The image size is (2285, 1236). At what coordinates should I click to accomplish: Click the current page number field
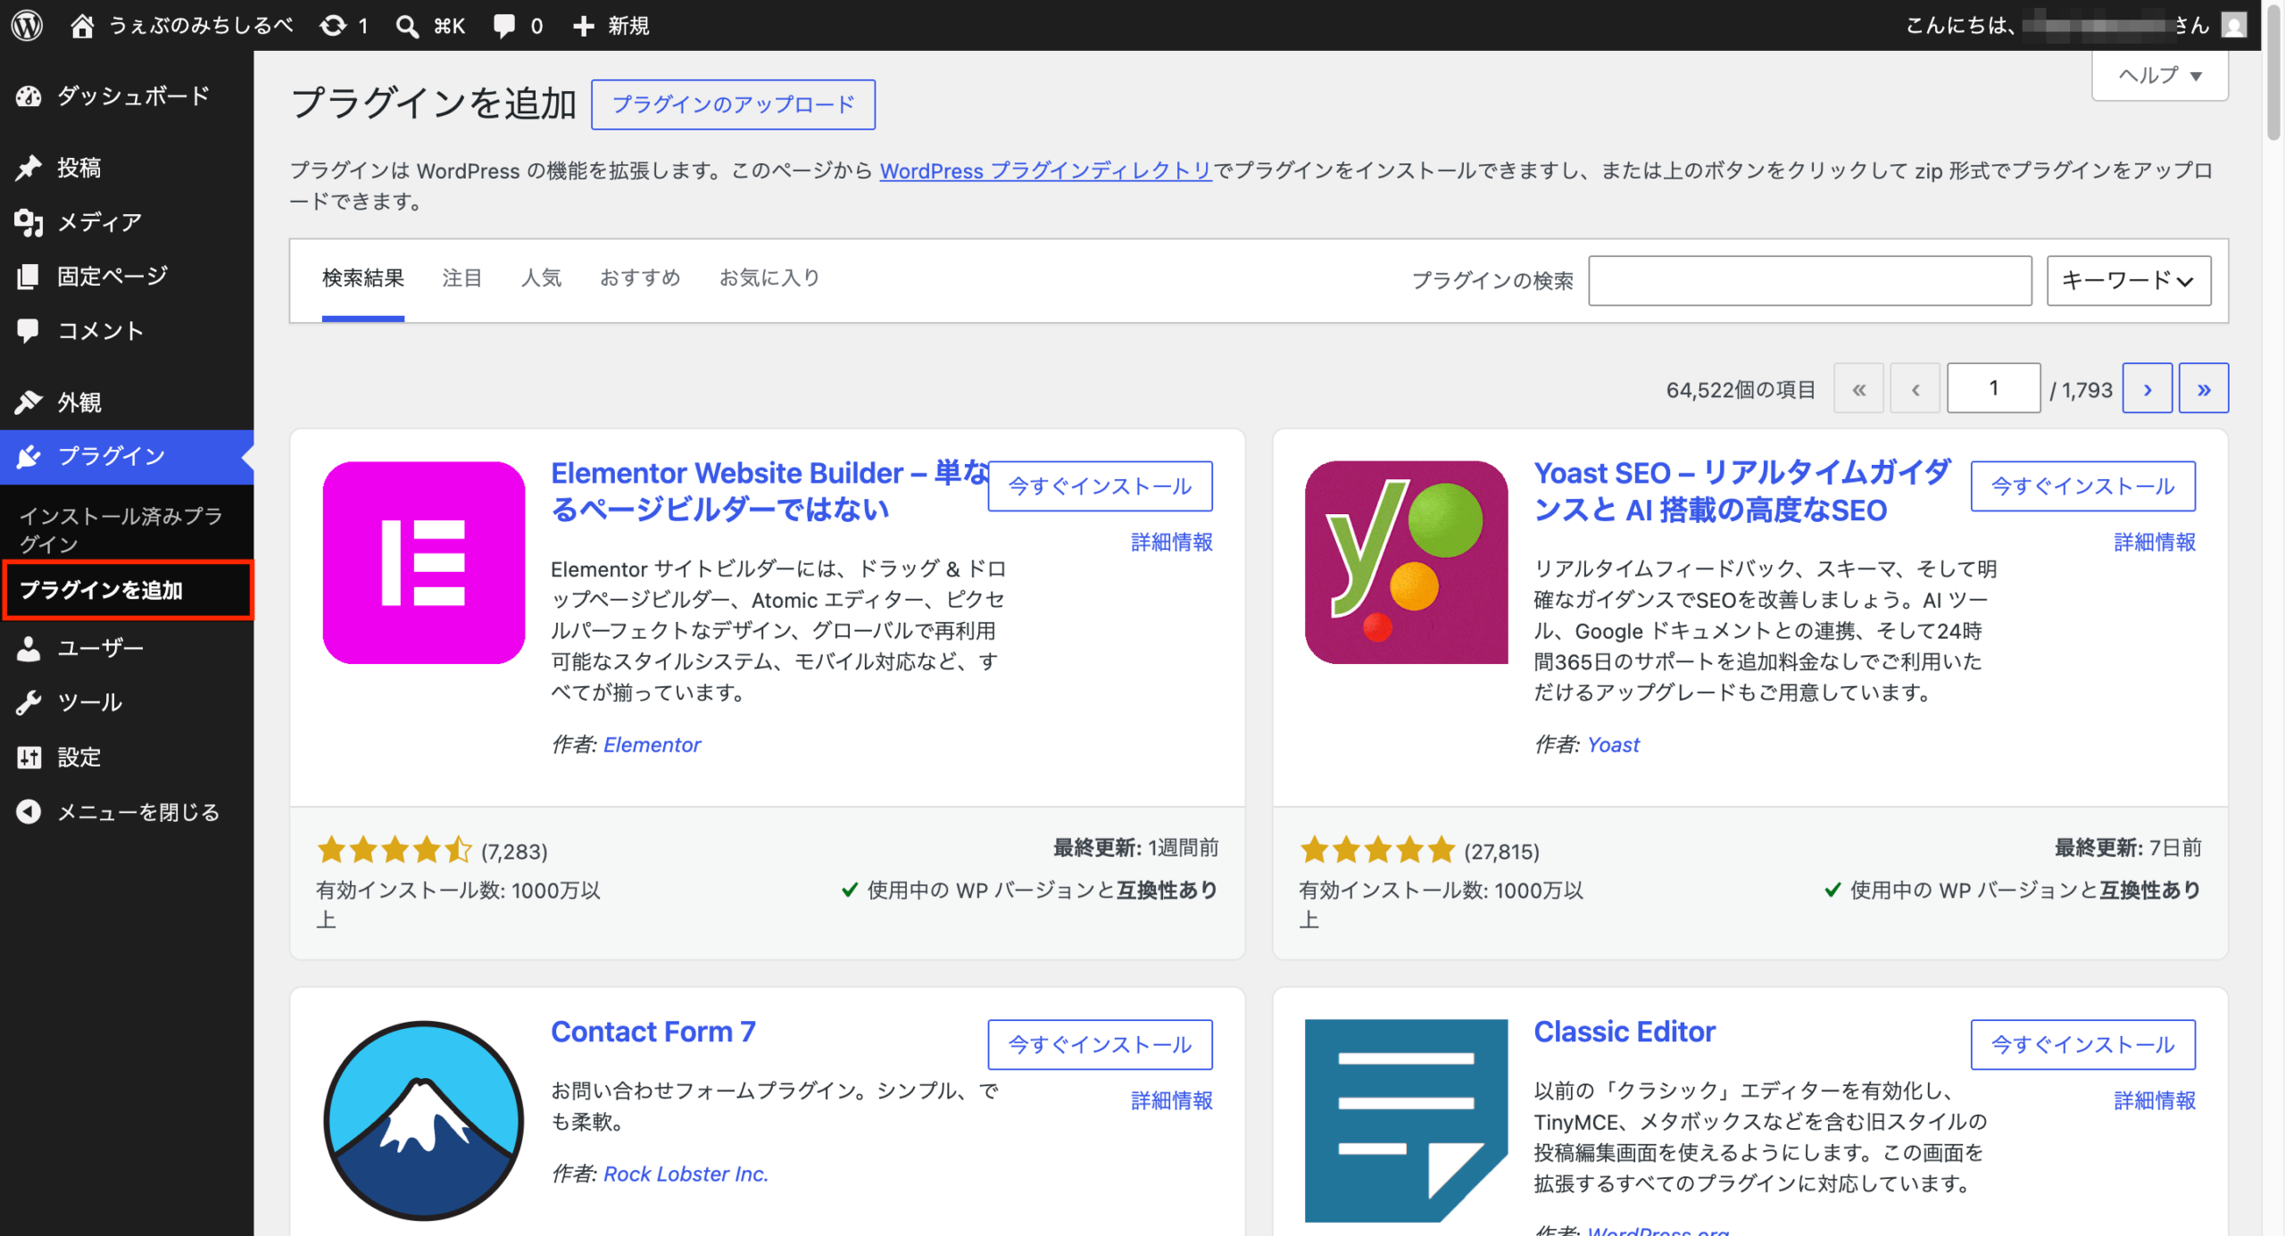click(1993, 388)
